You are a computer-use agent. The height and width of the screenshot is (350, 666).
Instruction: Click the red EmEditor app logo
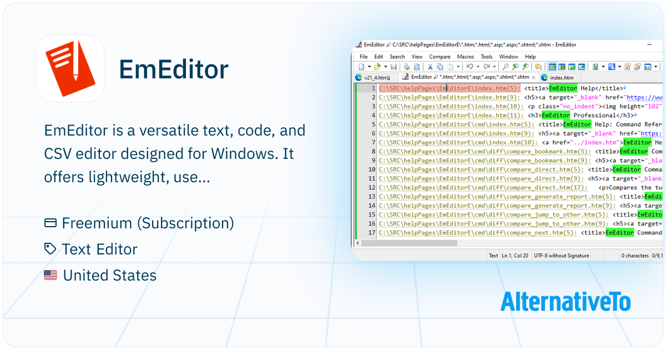pos(70,68)
